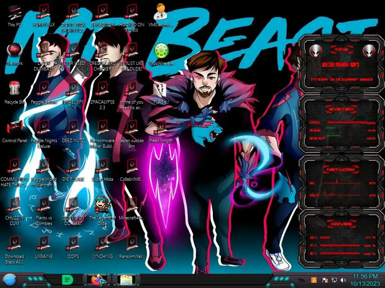Select the RansomWar desktop shortcut
The image size is (385, 288).
point(132,247)
